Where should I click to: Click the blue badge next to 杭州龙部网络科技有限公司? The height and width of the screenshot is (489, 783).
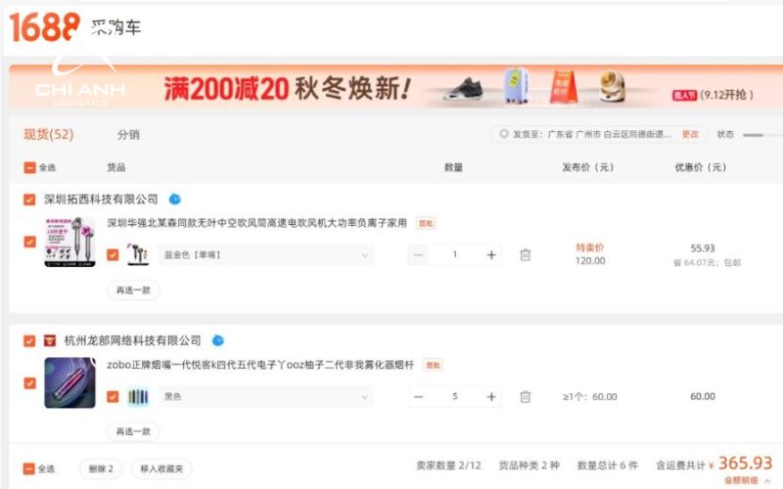[x=217, y=340]
